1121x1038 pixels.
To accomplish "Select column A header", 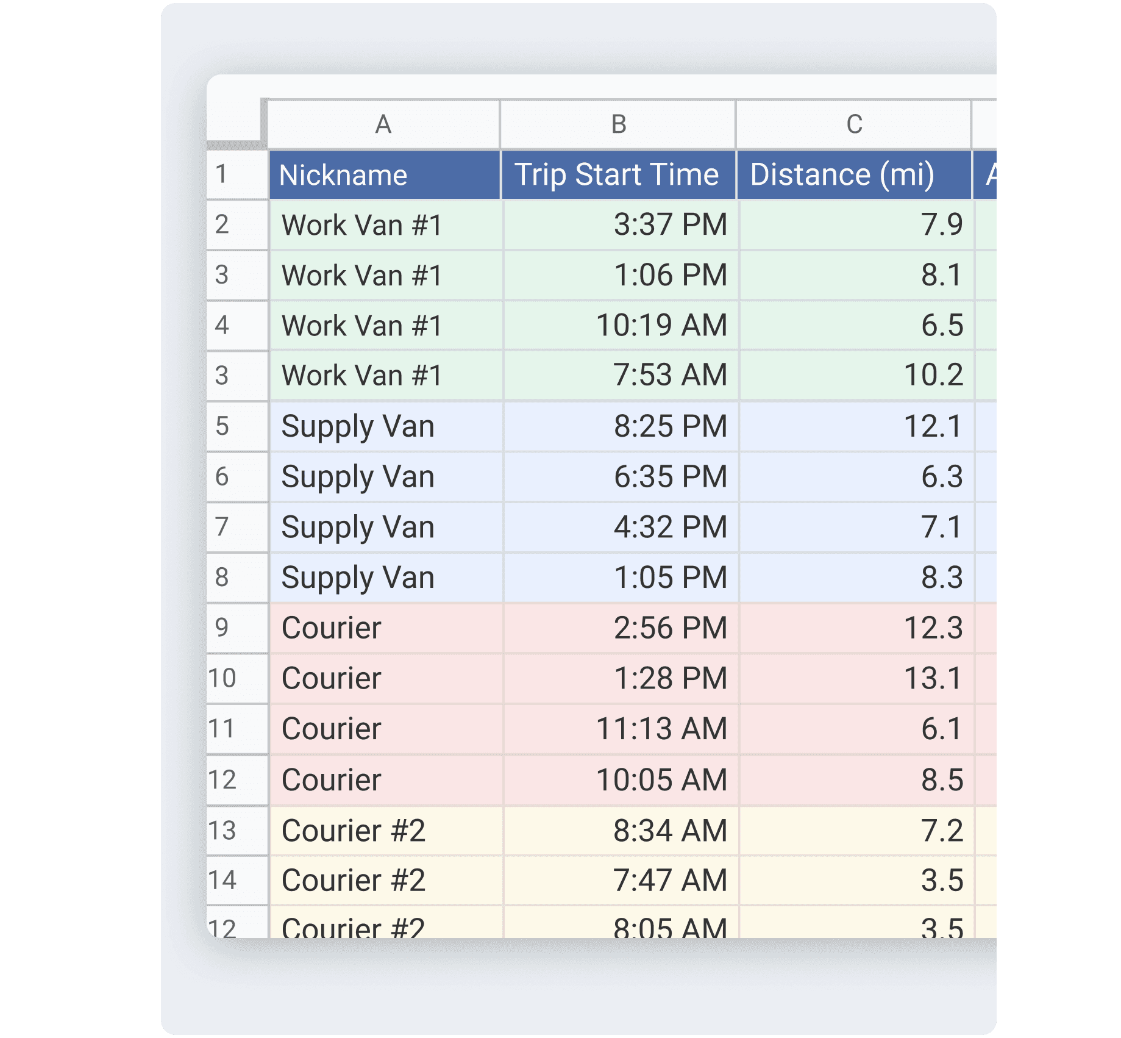I will pyautogui.click(x=383, y=124).
